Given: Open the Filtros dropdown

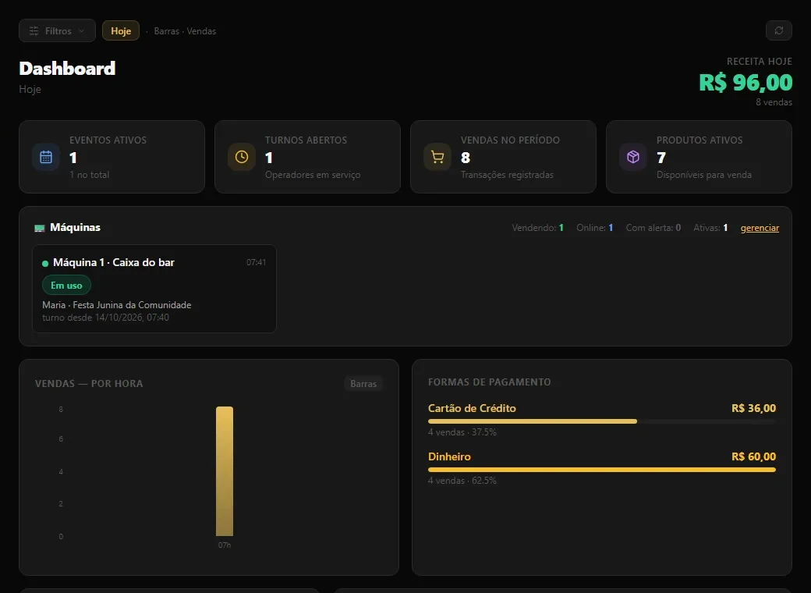Looking at the screenshot, I should tap(57, 30).
